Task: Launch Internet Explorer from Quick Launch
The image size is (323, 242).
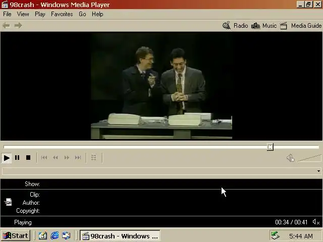Action: point(55,235)
